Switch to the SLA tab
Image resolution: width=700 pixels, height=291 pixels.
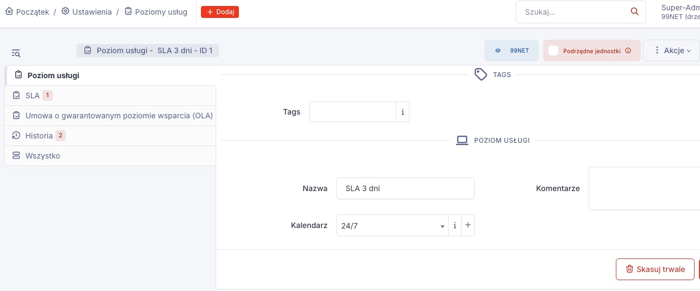33,96
